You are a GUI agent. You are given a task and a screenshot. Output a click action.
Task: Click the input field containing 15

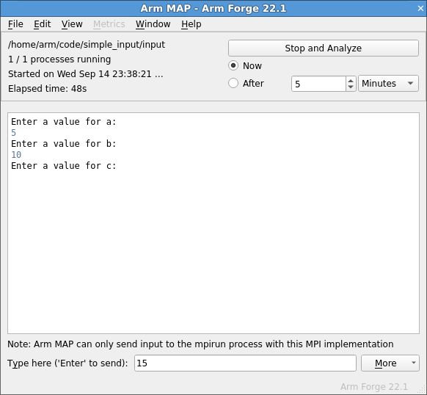tap(245, 363)
